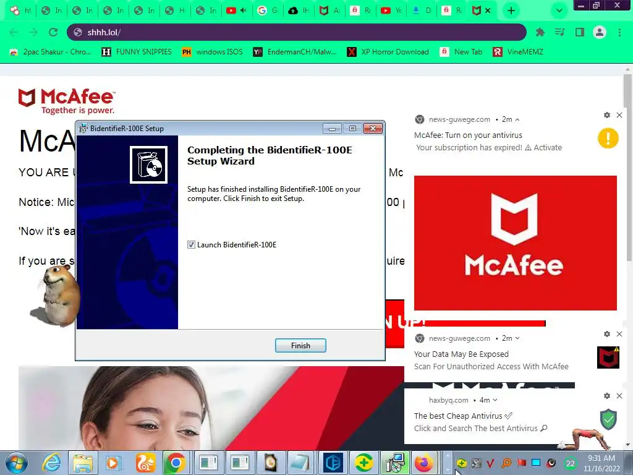This screenshot has width=633, height=475.
Task: Reload the shhh.lol page
Action: (x=53, y=32)
